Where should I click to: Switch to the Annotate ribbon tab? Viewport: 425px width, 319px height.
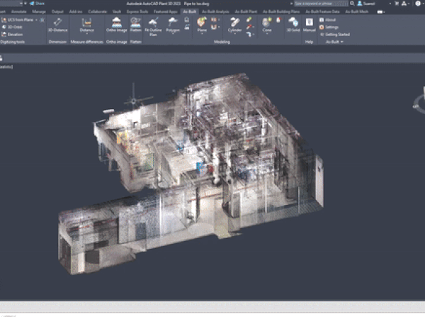pyautogui.click(x=18, y=11)
